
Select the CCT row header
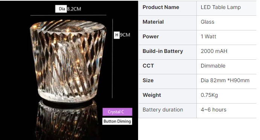(168, 67)
